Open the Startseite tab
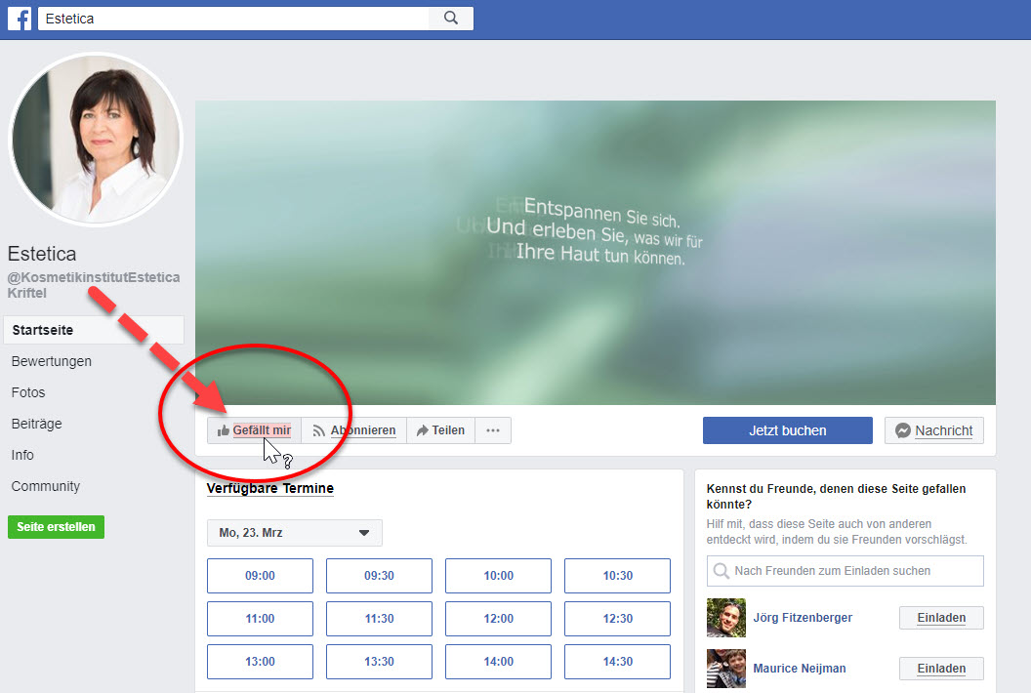 pos(94,330)
